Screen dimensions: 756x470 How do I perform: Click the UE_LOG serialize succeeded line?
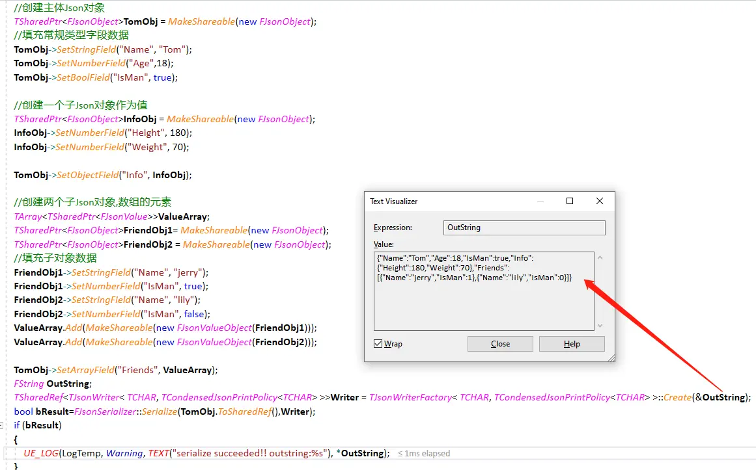click(206, 453)
